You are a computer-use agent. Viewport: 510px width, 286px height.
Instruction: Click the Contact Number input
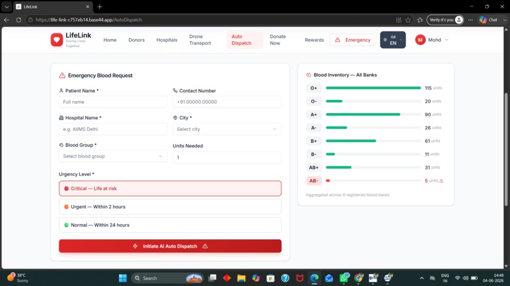coord(227,102)
